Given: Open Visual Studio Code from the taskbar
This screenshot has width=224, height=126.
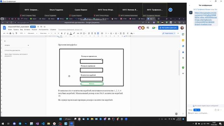Looking at the screenshot, I should click(x=43, y=124).
